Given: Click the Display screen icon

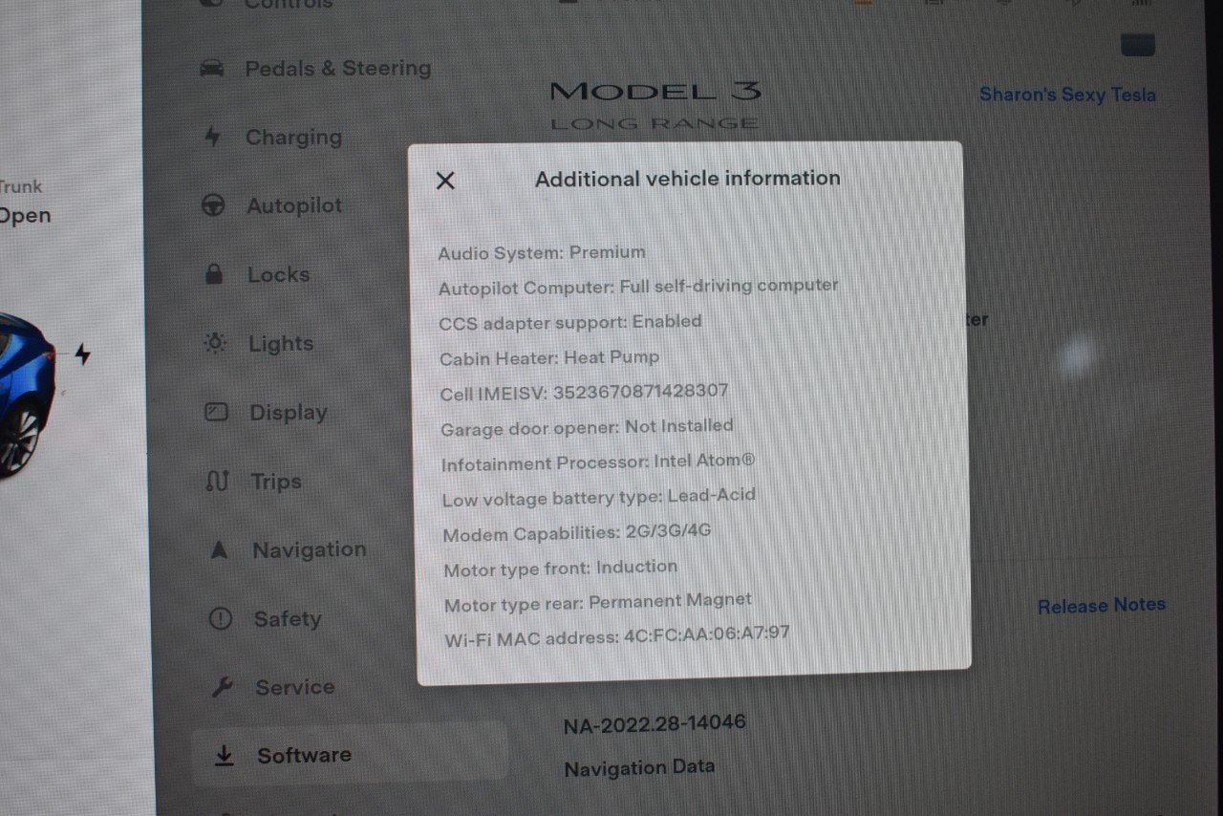Looking at the screenshot, I should [x=217, y=412].
